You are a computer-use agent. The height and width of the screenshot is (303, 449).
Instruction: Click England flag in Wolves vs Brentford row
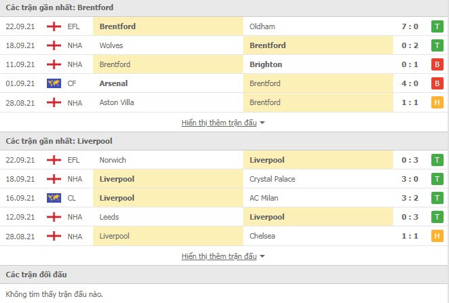54,45
